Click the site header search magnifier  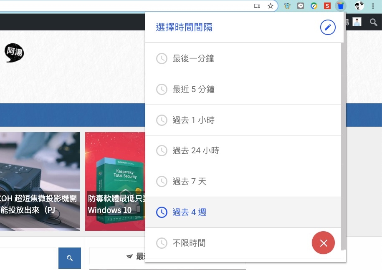pos(374,22)
